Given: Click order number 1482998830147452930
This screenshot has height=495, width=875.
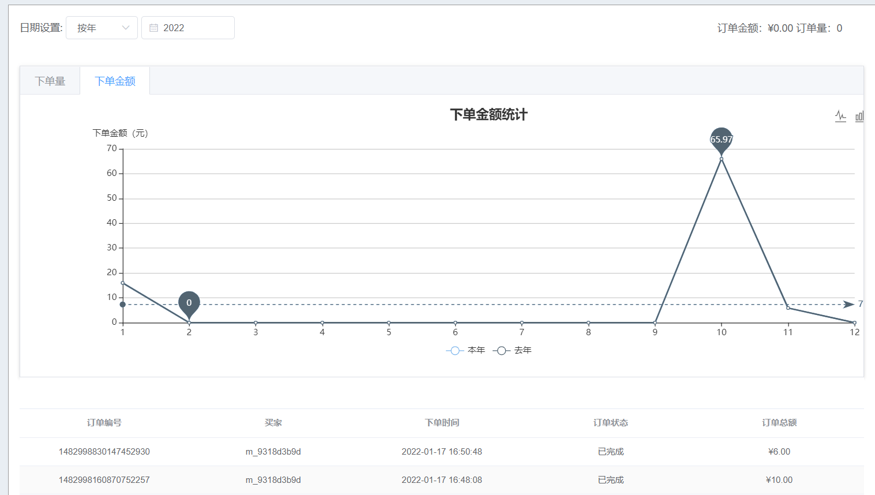Looking at the screenshot, I should point(104,452).
